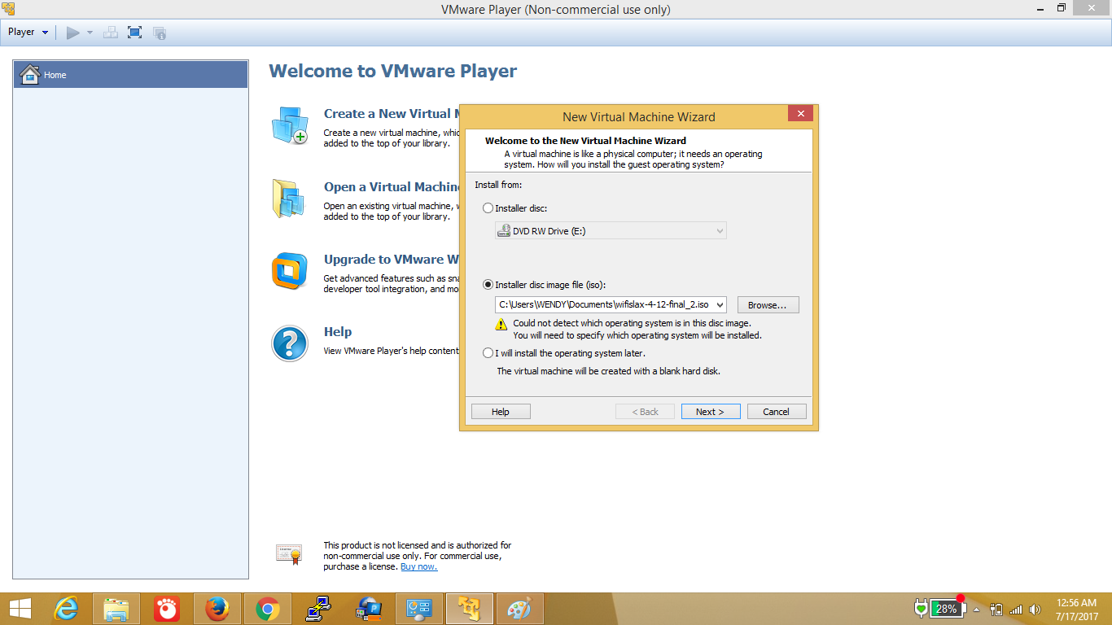Choose I will install the operating system later
This screenshot has width=1112, height=625.
(x=488, y=353)
